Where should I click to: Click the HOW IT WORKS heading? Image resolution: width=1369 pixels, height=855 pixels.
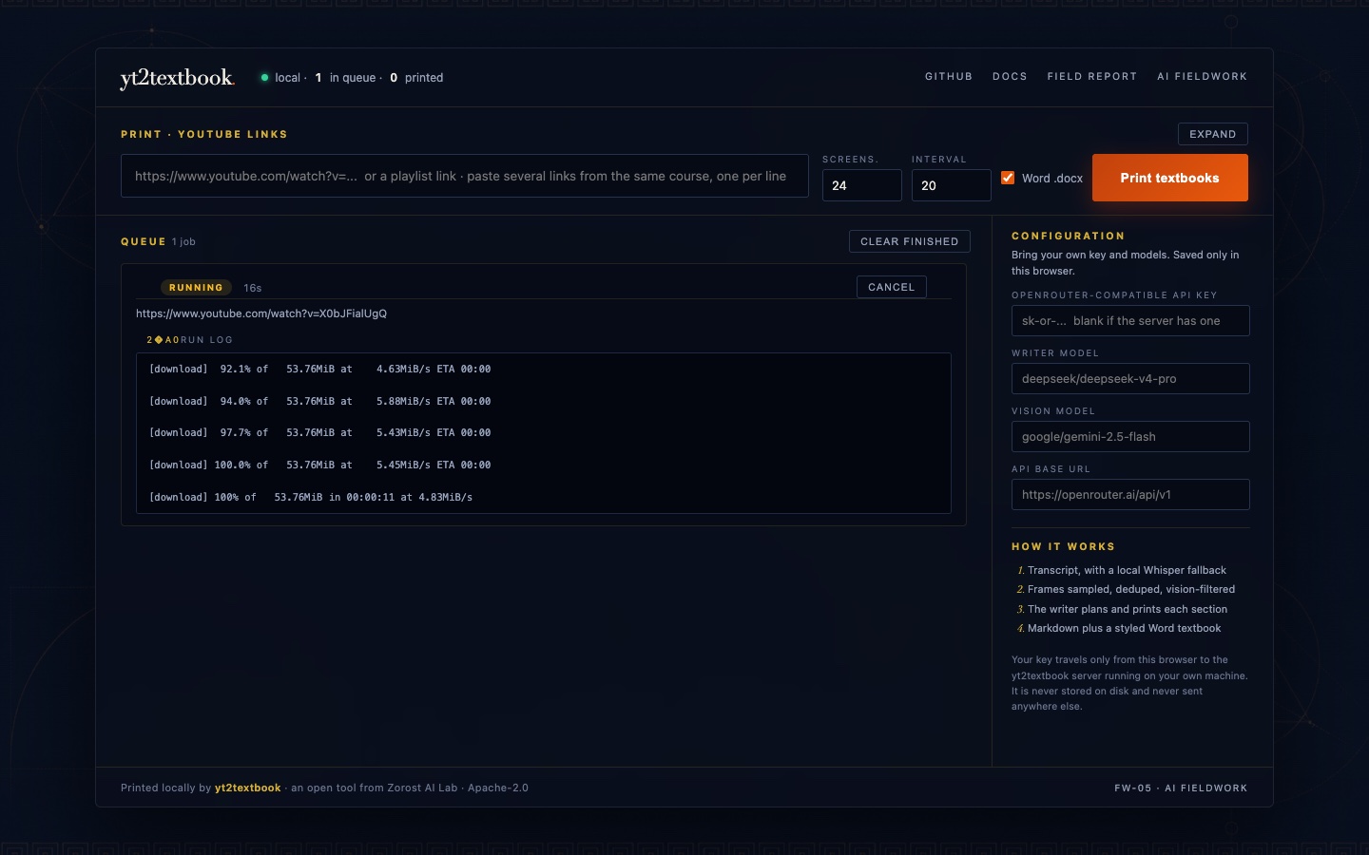1064,547
